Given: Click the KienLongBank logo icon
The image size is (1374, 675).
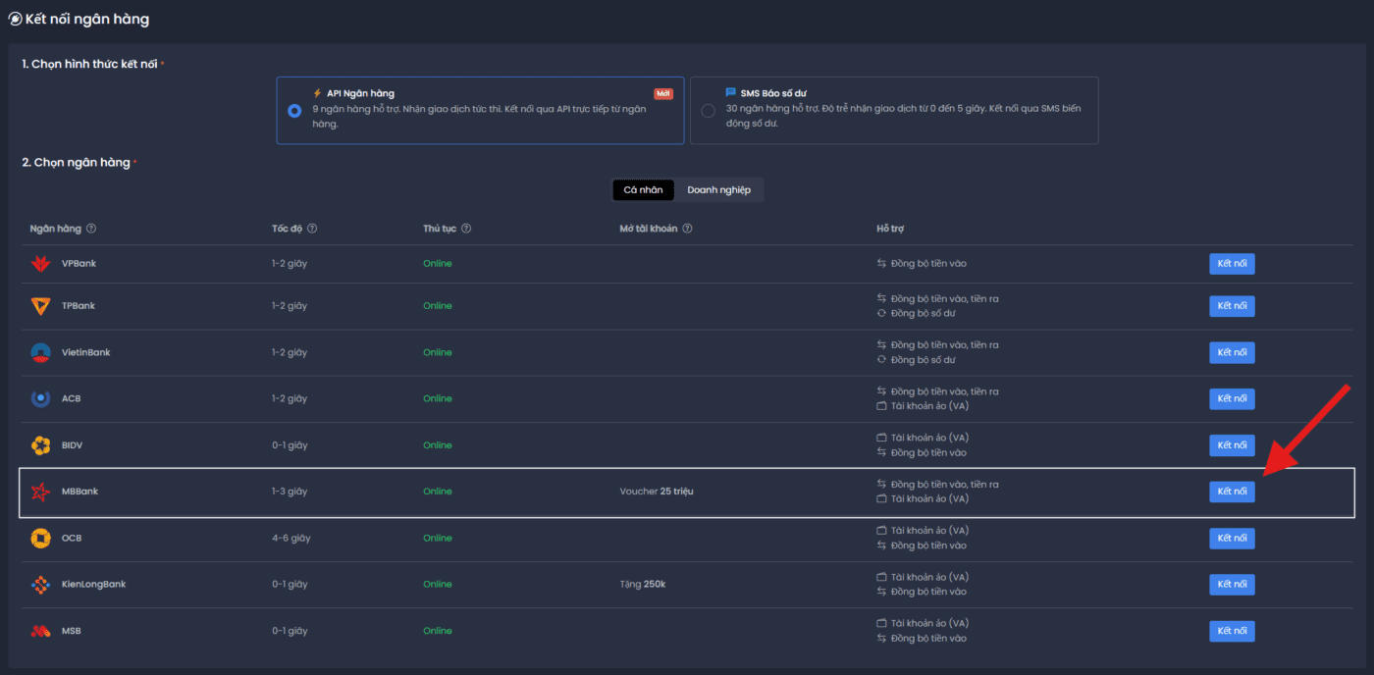Looking at the screenshot, I should 40,585.
